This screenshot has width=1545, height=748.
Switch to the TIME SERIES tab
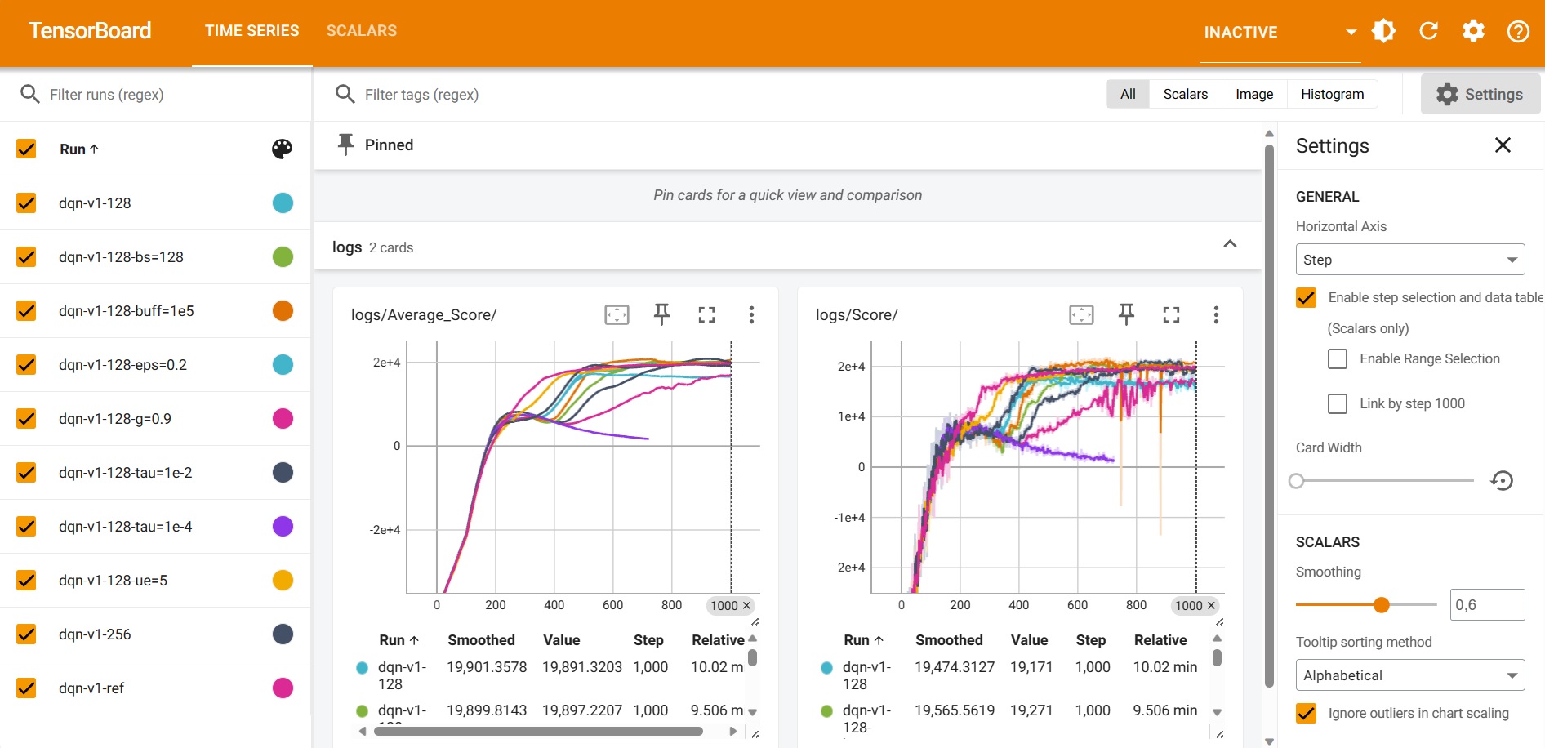point(252,31)
